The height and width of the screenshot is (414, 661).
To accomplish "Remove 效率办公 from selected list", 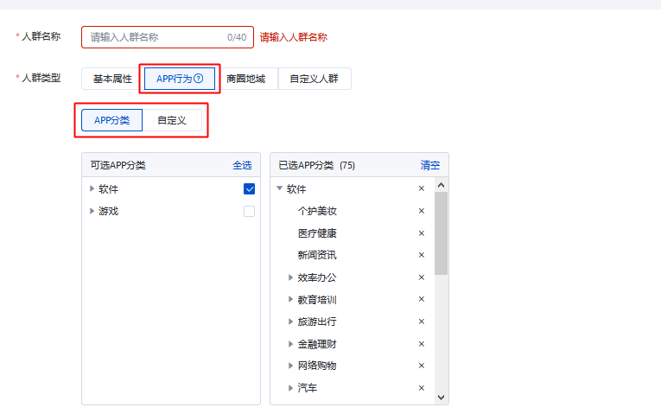I will coord(421,277).
